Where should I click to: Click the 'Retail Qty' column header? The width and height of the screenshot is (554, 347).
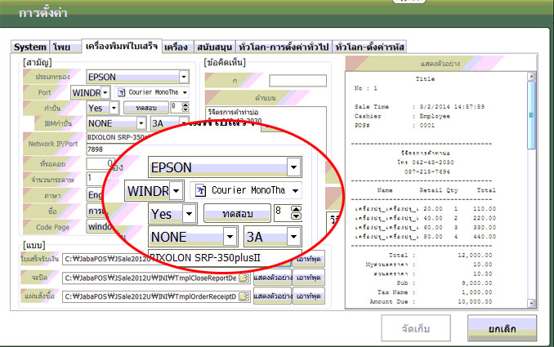(439, 190)
